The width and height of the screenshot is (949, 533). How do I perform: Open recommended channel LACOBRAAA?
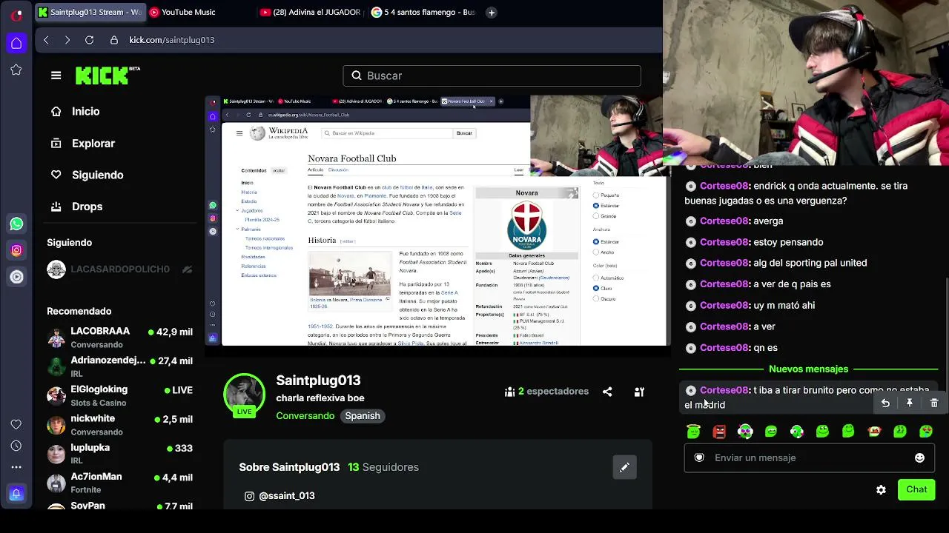tap(119, 337)
